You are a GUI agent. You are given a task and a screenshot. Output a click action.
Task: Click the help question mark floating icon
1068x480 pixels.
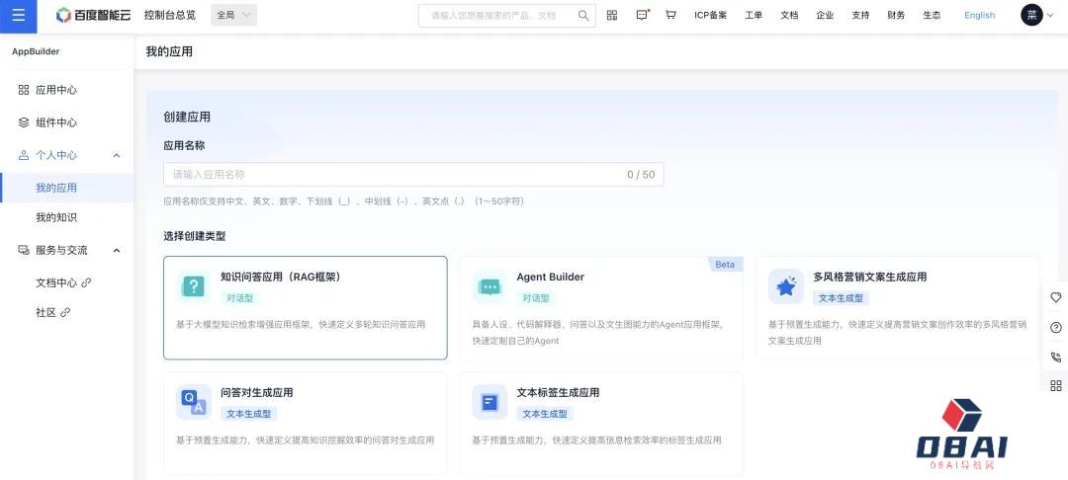pyautogui.click(x=1055, y=327)
